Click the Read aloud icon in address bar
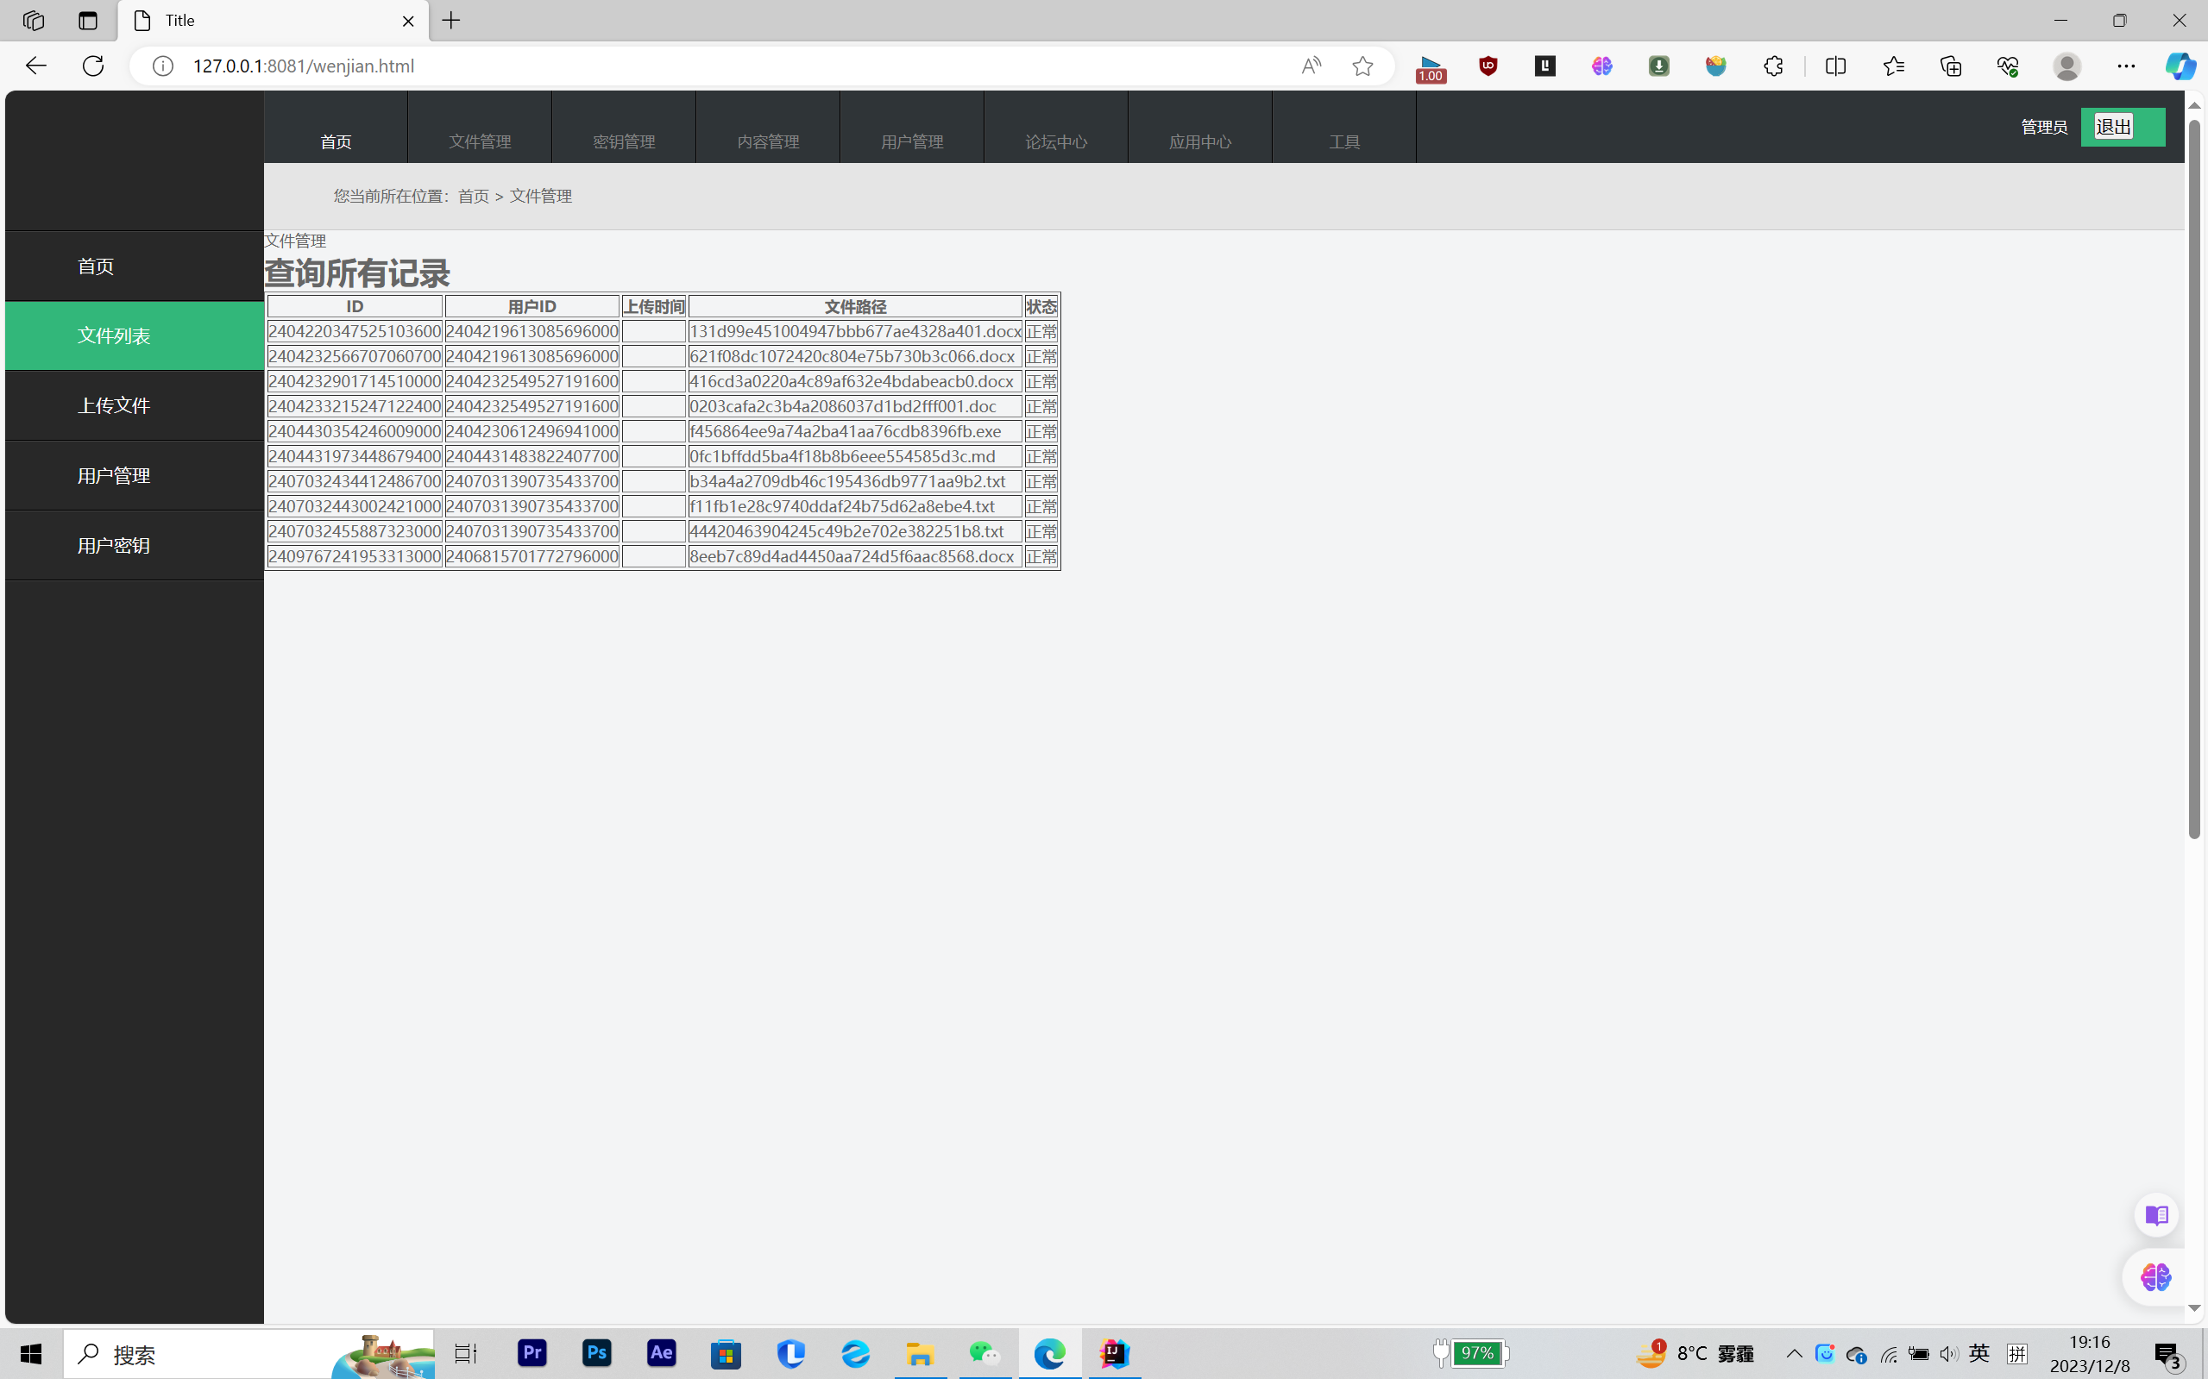 pyautogui.click(x=1310, y=66)
